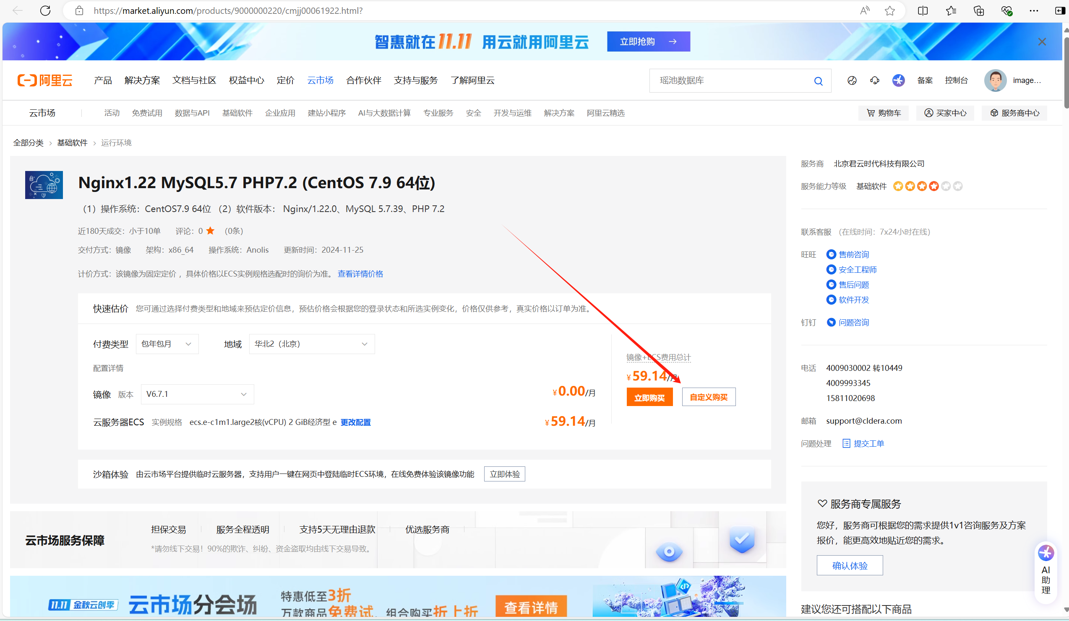
Task: Refresh the browser page
Action: point(45,10)
